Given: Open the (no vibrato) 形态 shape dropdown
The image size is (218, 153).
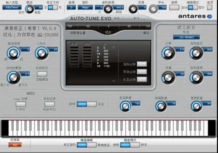Looking at the screenshot, I should point(186,37).
